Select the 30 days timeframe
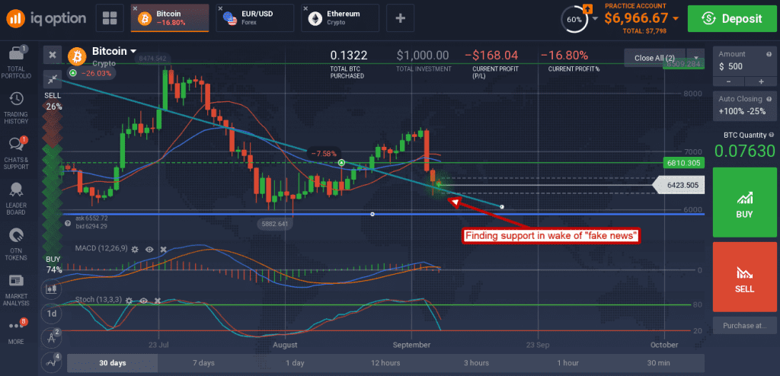This screenshot has height=376, width=780. (x=113, y=363)
